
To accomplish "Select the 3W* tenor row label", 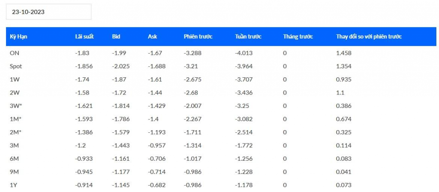I will click(15, 106).
